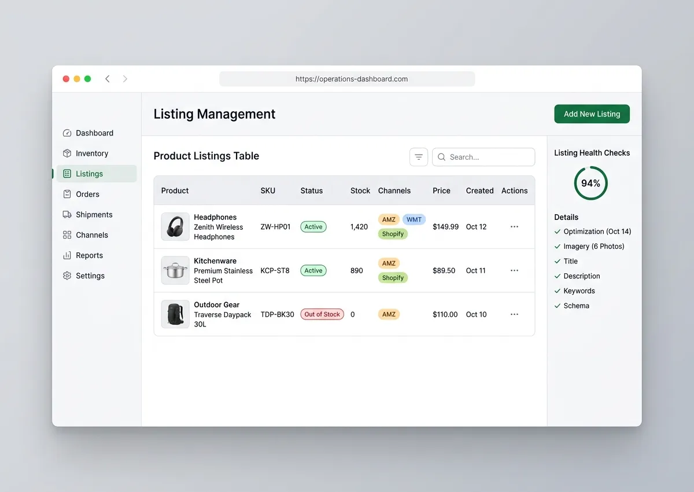Click Shopify tag on Headphones row
This screenshot has height=492, width=694.
393,234
